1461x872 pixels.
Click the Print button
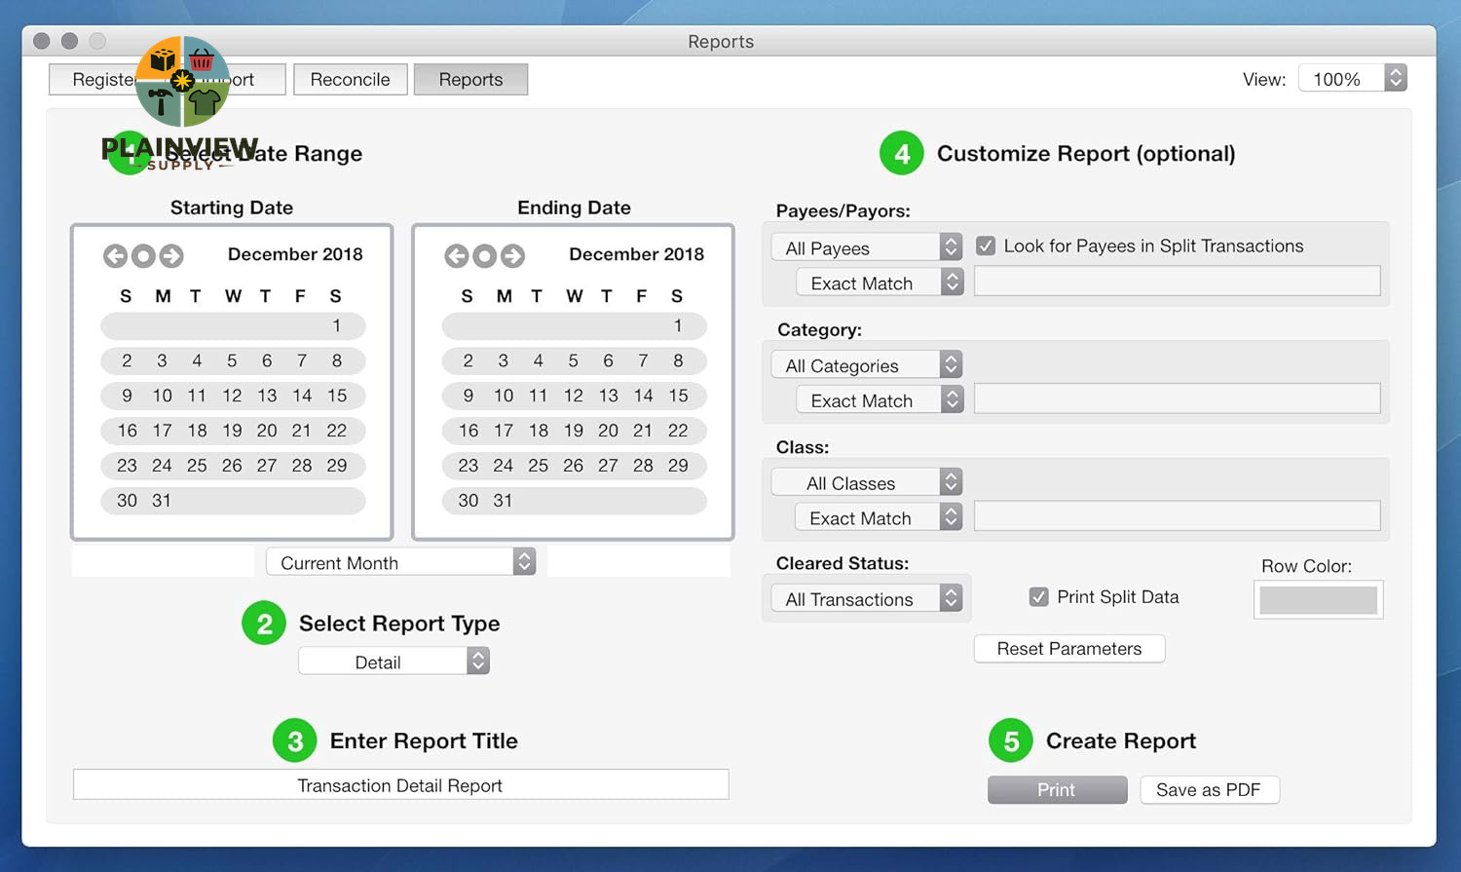tap(1057, 789)
